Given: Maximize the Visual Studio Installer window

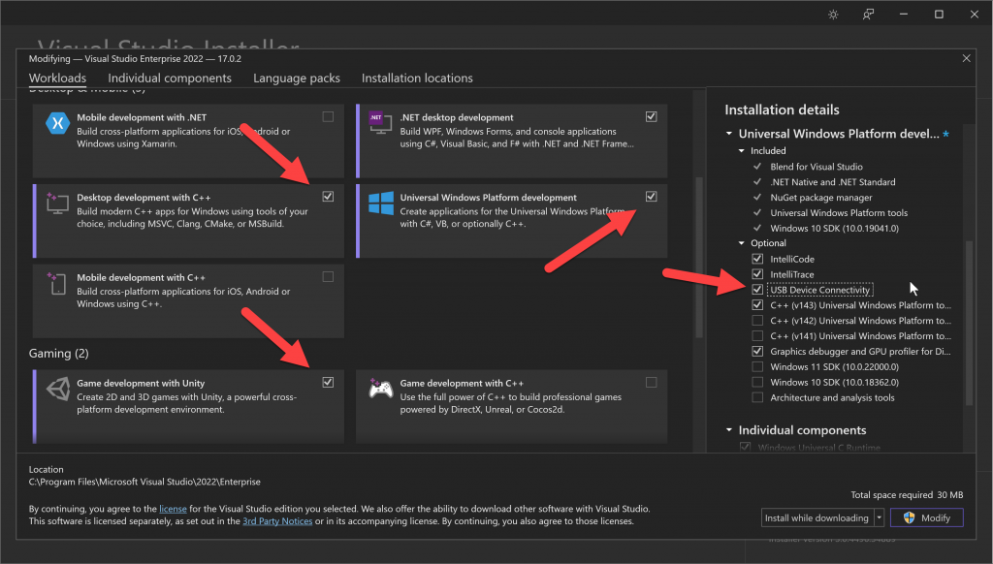Looking at the screenshot, I should pos(939,14).
